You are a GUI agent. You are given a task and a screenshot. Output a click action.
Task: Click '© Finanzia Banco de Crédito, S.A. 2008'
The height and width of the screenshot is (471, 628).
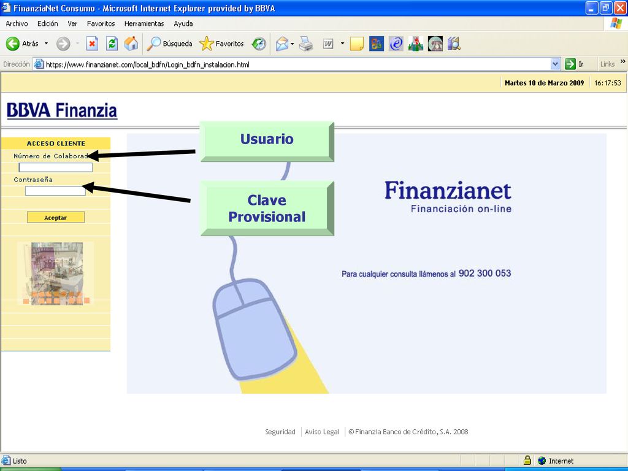tap(408, 432)
